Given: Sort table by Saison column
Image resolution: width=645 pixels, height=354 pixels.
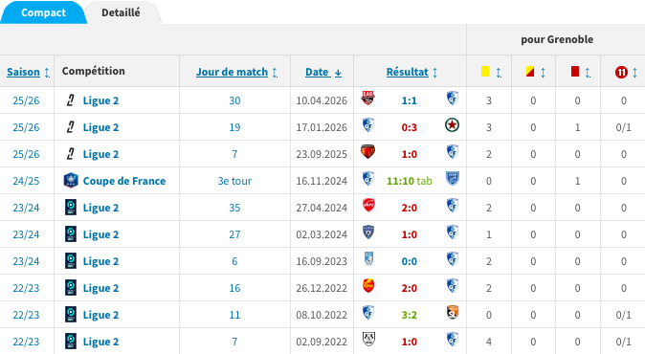Looking at the screenshot, I should pos(24,72).
